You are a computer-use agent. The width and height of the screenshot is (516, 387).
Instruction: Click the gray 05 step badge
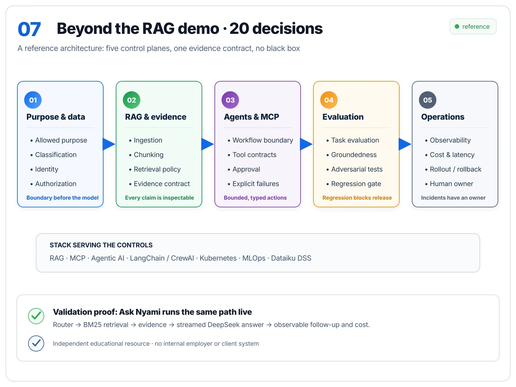coord(428,100)
